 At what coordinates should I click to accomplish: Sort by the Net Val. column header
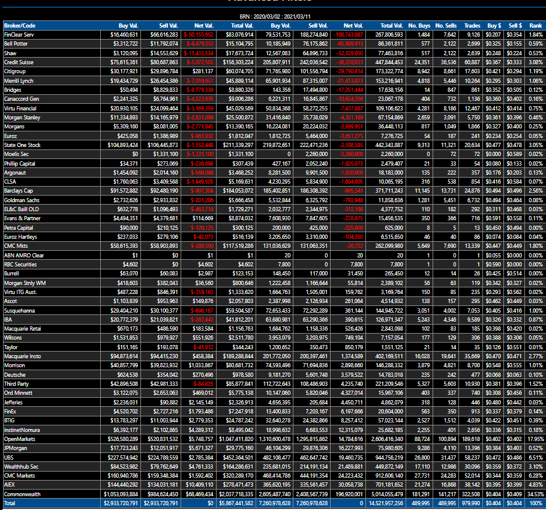coord(202,26)
